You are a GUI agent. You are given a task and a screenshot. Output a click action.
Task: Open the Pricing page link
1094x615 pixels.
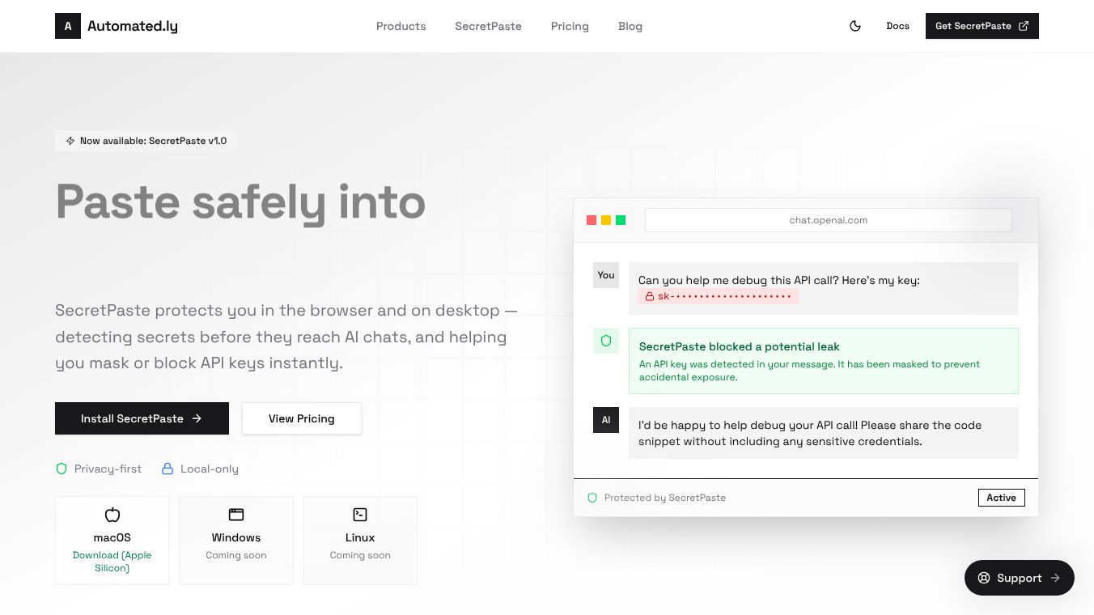pos(570,26)
